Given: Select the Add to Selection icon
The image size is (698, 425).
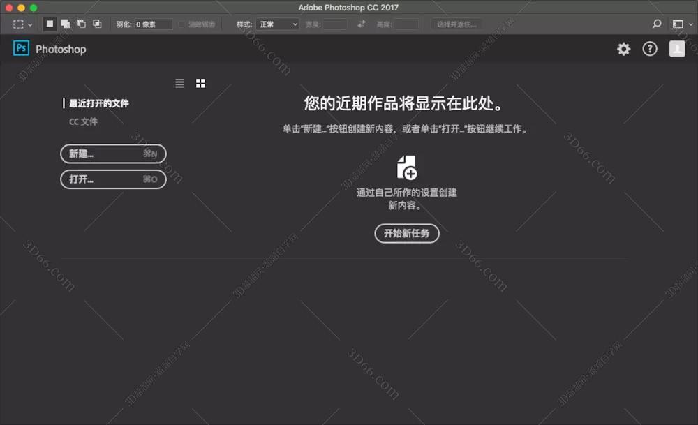Looking at the screenshot, I should (66, 24).
